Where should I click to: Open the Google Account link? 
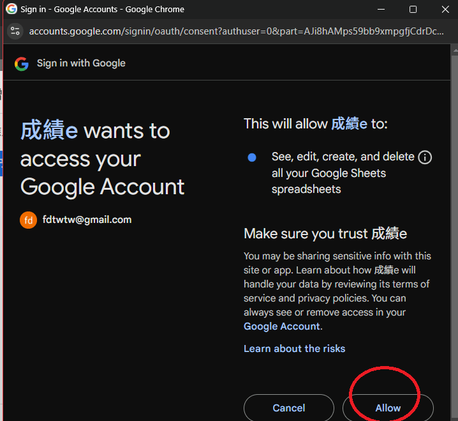(282, 326)
